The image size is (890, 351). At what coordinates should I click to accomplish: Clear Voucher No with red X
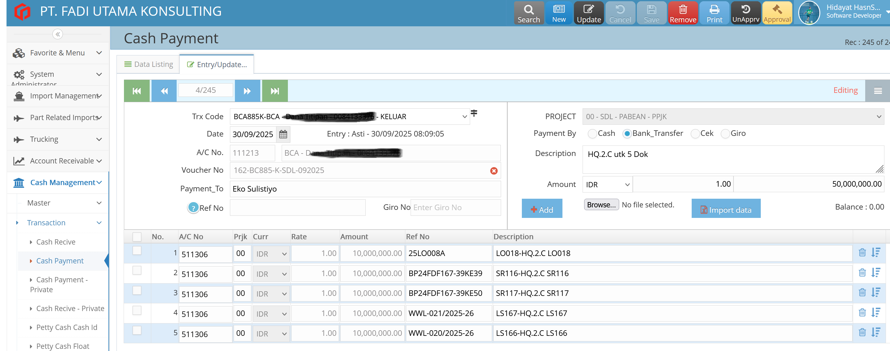pos(494,171)
